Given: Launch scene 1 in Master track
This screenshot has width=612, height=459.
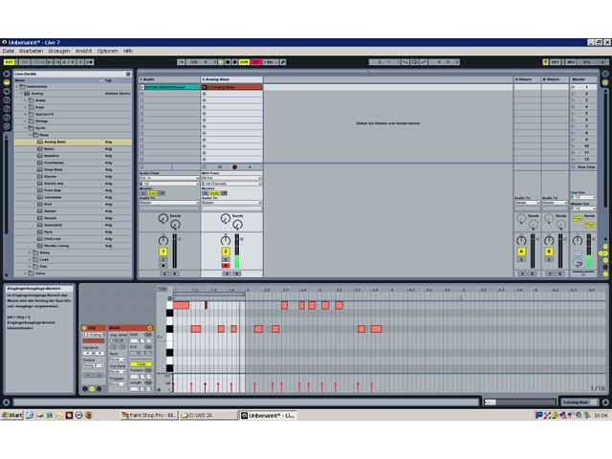Looking at the screenshot, I should pos(574,87).
